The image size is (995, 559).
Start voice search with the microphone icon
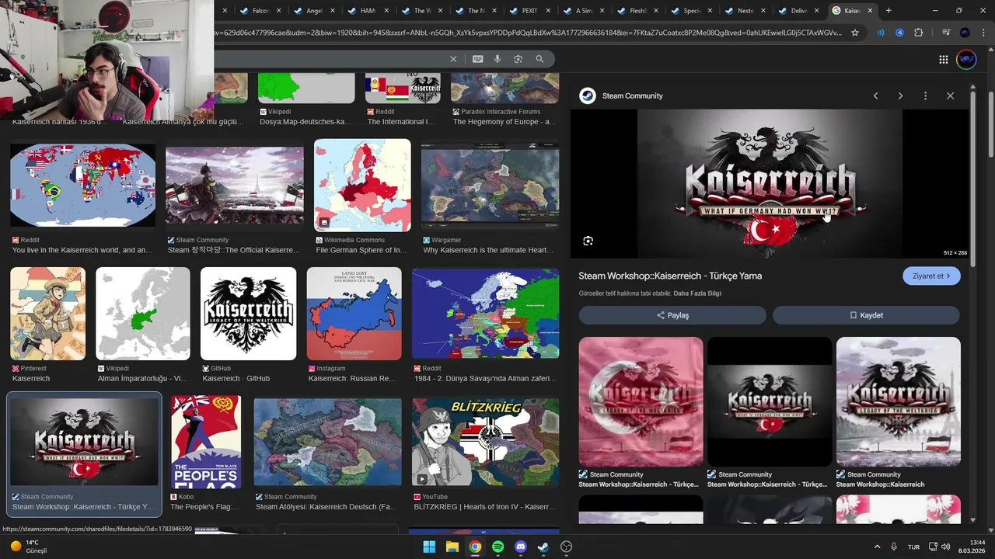tap(497, 59)
